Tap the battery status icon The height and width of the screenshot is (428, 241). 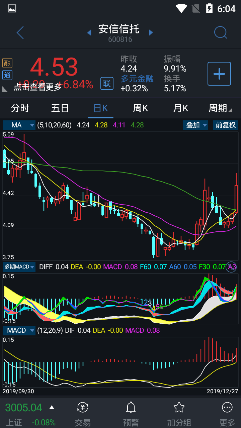click(x=210, y=8)
